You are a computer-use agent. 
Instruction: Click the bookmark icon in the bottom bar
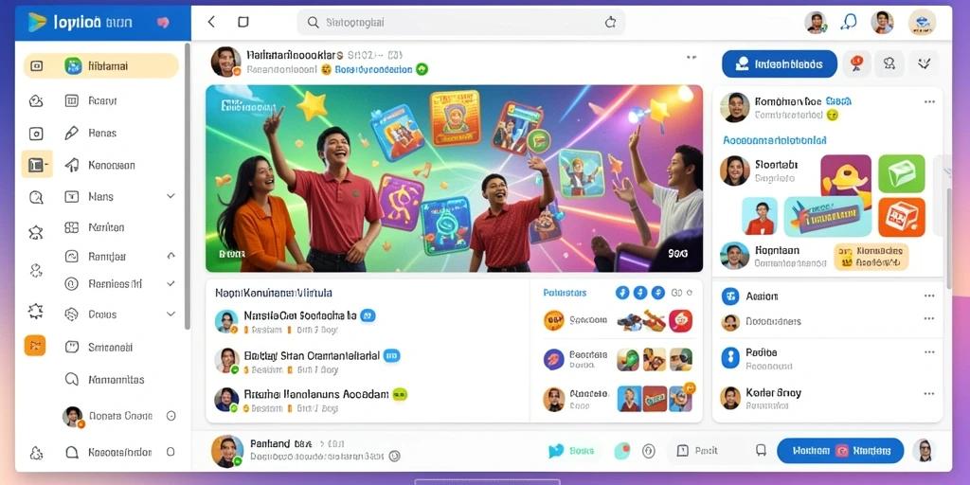(x=761, y=451)
